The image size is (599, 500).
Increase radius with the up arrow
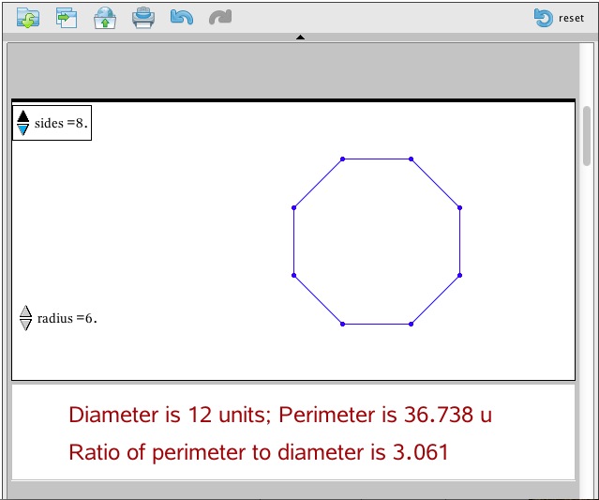[25, 311]
